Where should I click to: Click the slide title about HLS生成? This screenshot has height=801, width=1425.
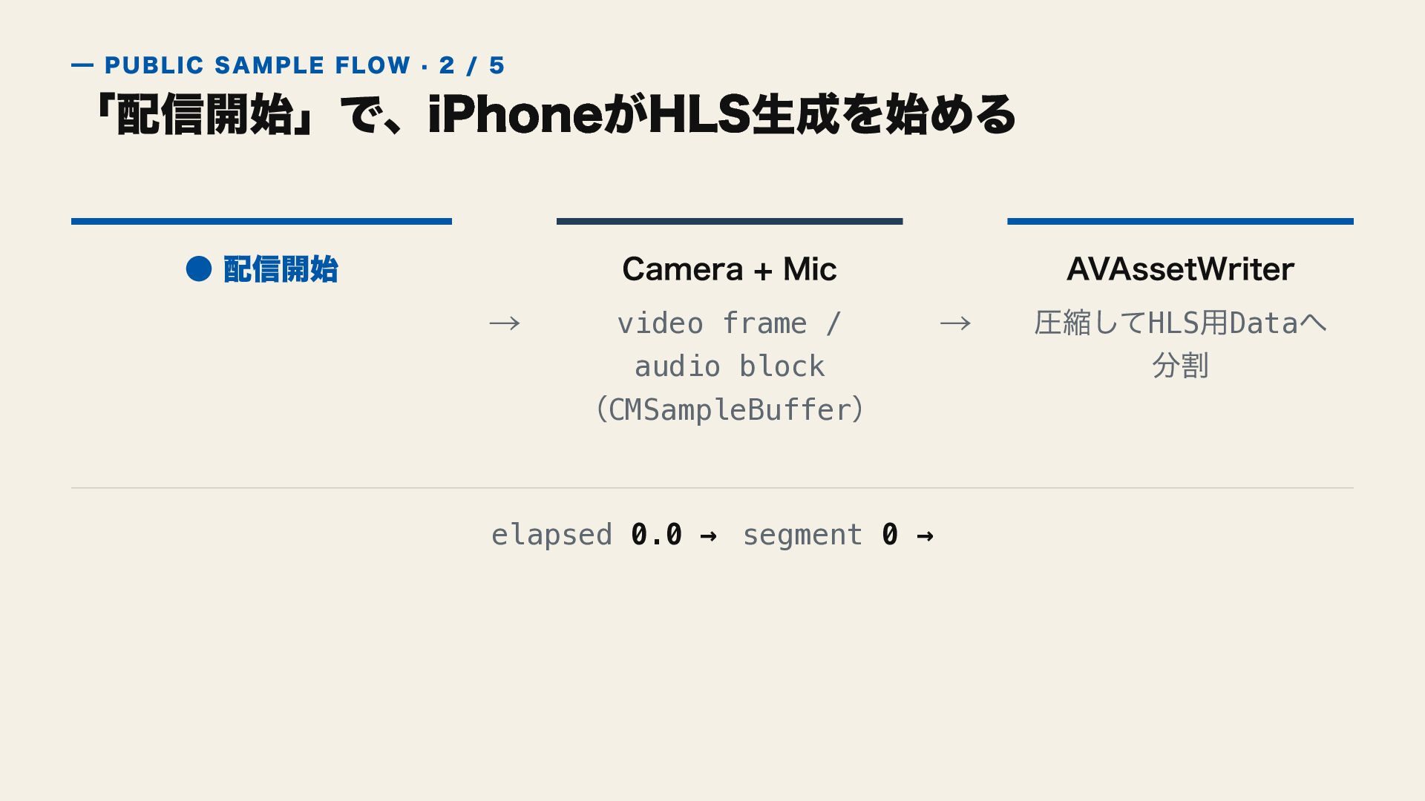[555, 115]
